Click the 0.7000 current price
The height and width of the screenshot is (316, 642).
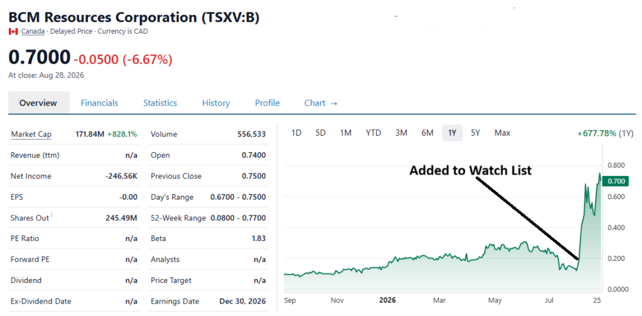coord(39,57)
